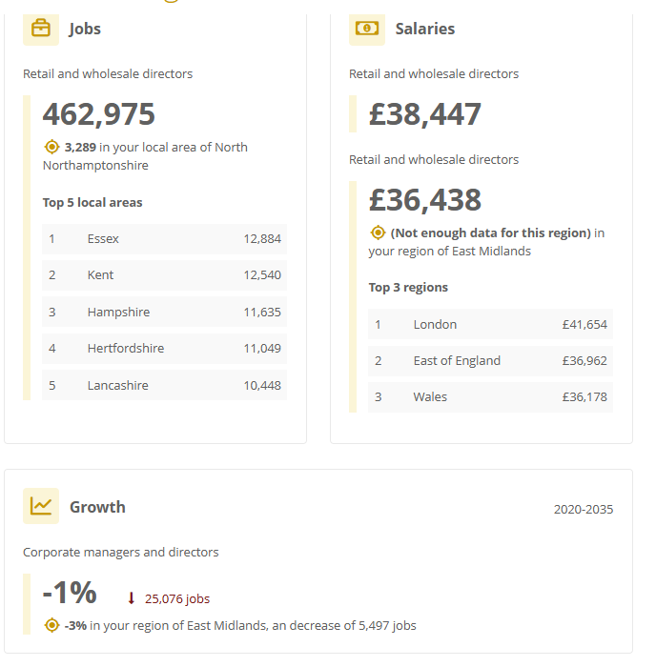Click the -1% growth figure
Screen dimensions: 656x667
pyautogui.click(x=70, y=593)
